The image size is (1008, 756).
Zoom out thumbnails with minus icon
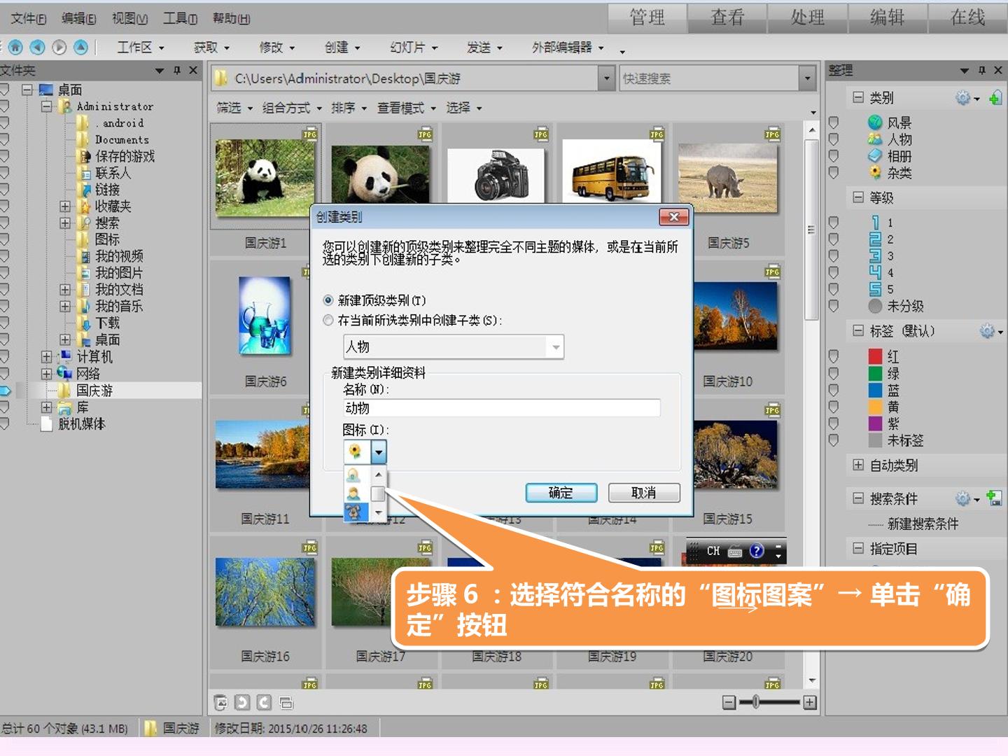729,702
